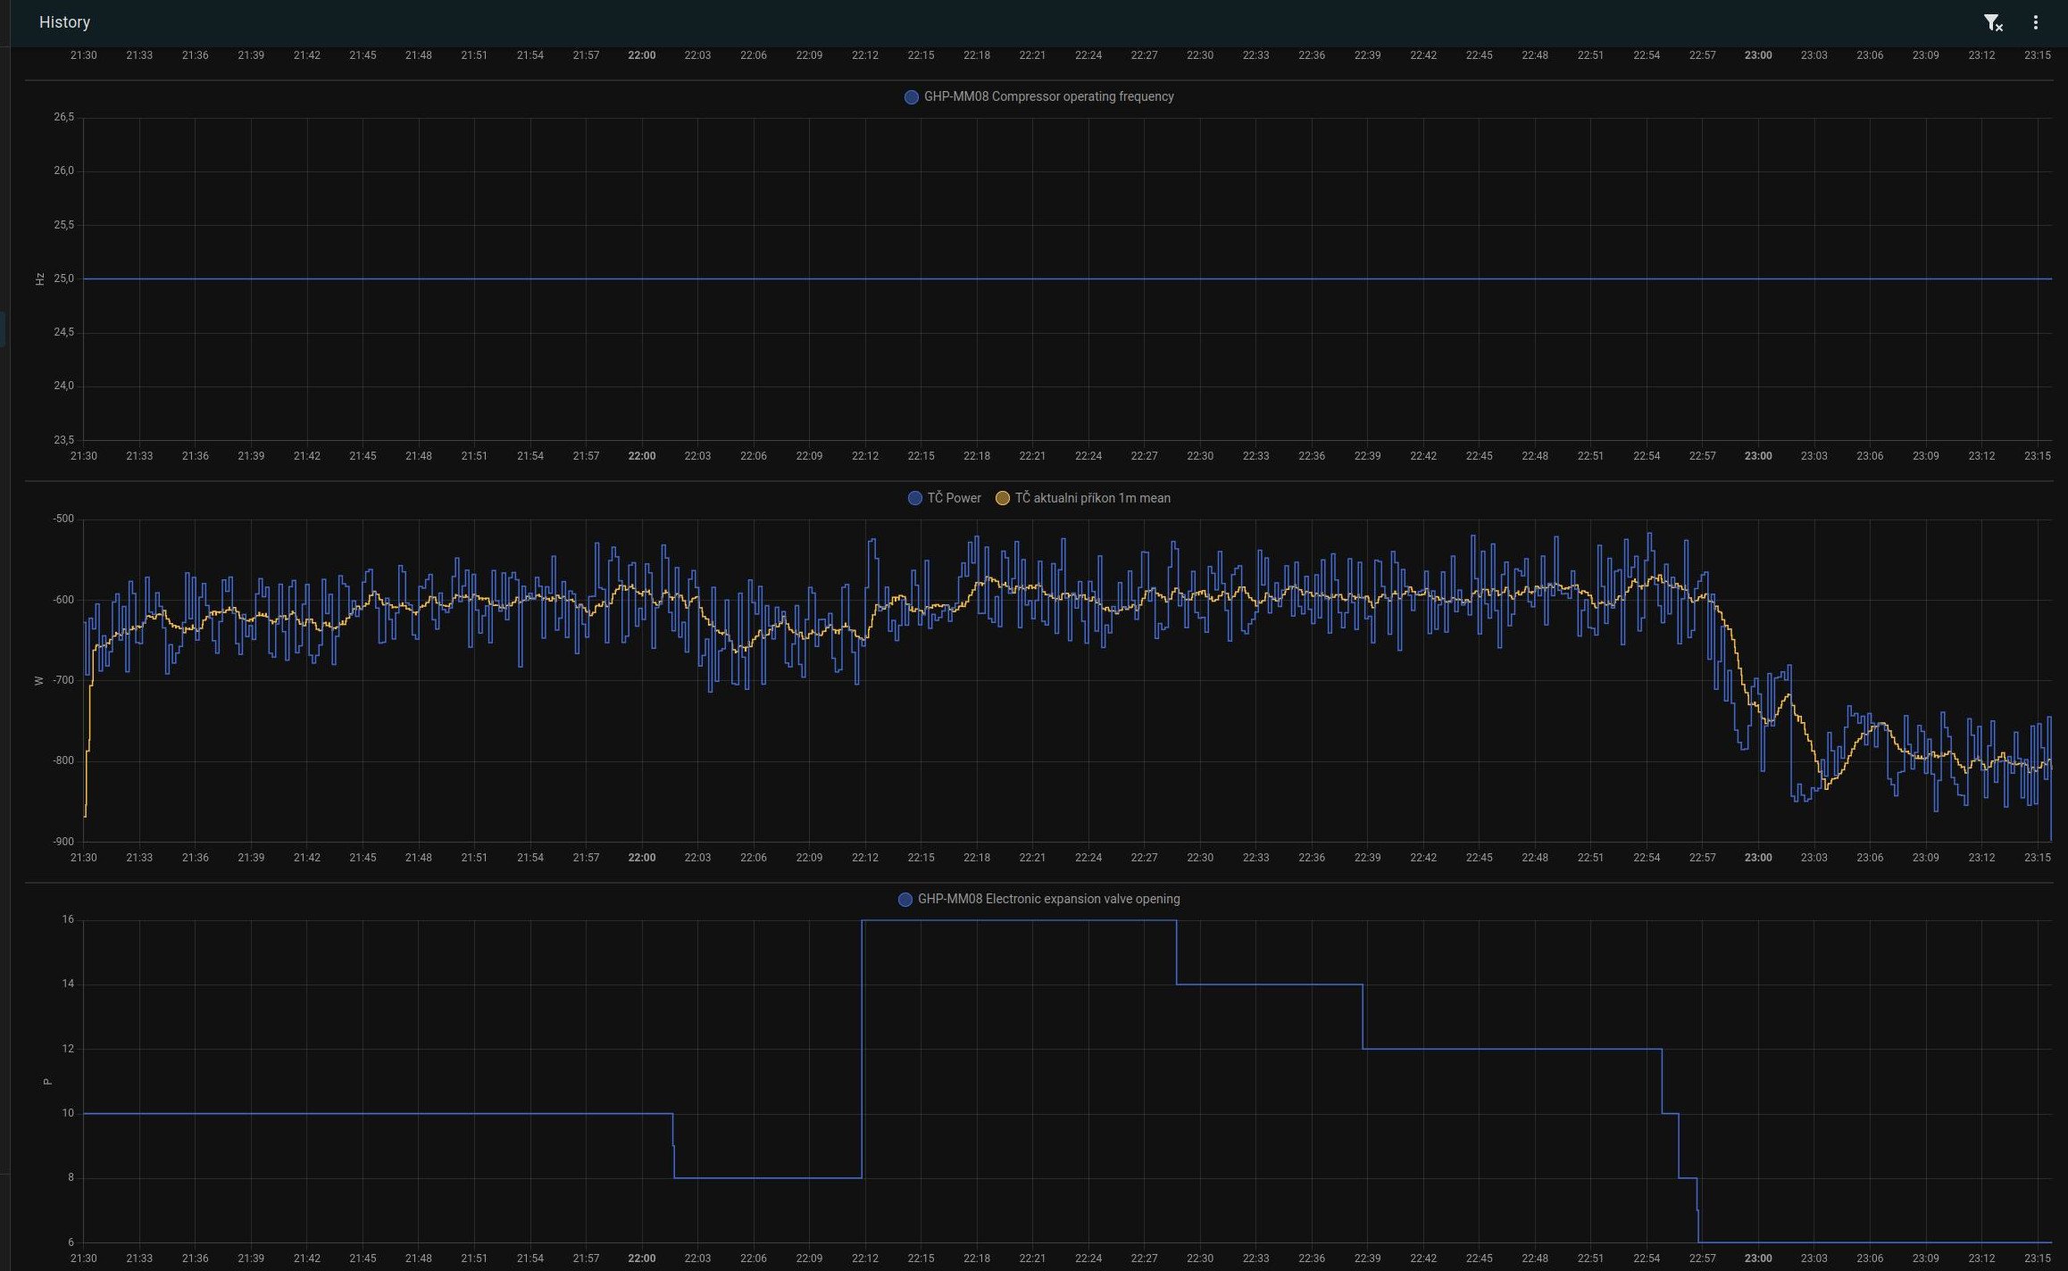Click the blue circle beside TČ Power legend
This screenshot has height=1271, width=2068.
coord(914,498)
